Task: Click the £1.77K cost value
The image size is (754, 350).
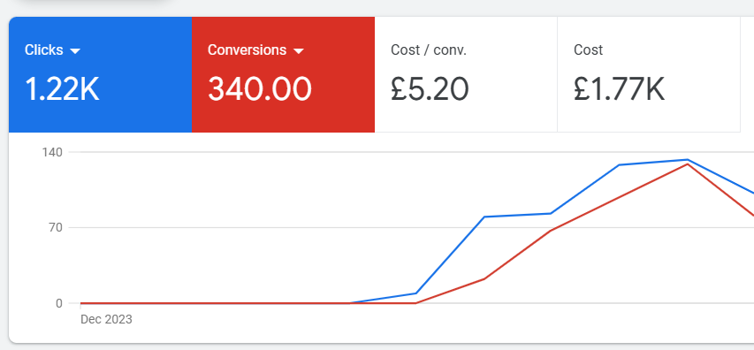Action: [x=620, y=89]
